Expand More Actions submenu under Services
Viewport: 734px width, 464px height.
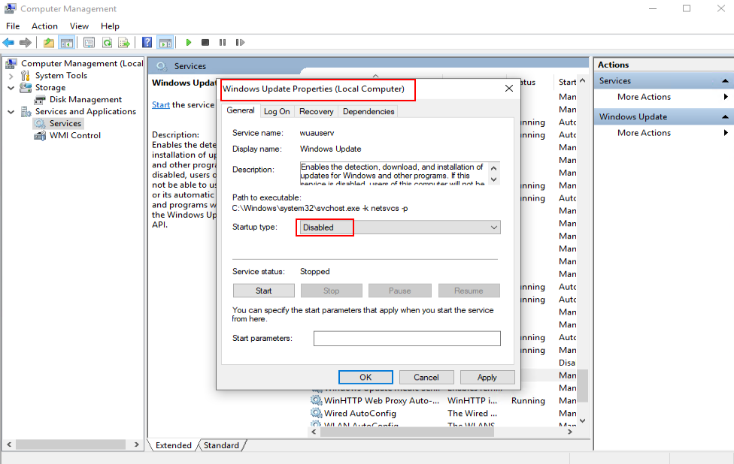pos(726,97)
